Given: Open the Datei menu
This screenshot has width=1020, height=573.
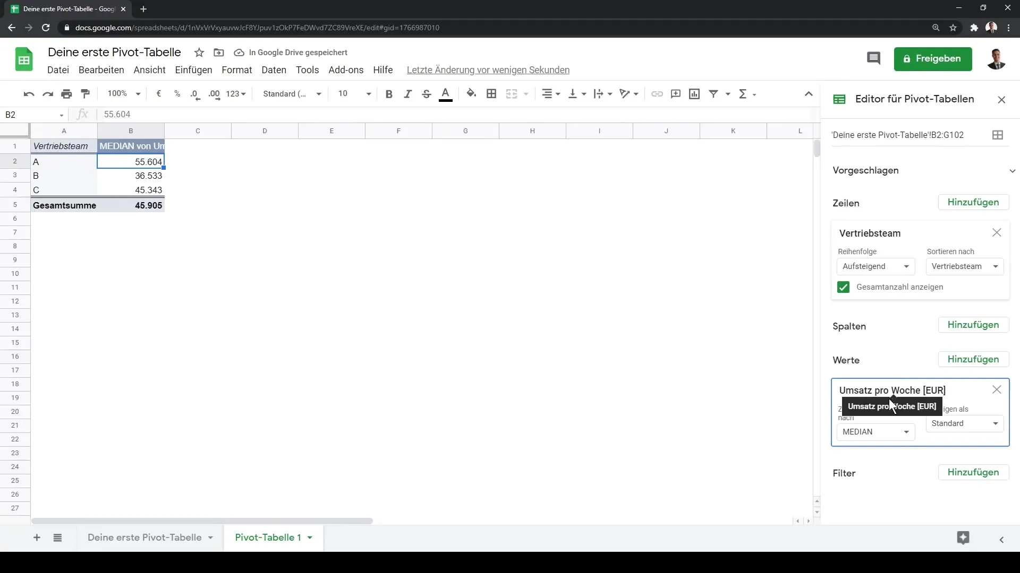Looking at the screenshot, I should [58, 70].
